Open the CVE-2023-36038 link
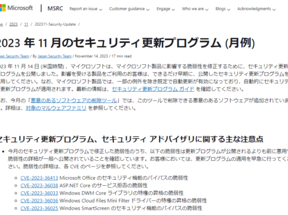 click(x=39, y=185)
